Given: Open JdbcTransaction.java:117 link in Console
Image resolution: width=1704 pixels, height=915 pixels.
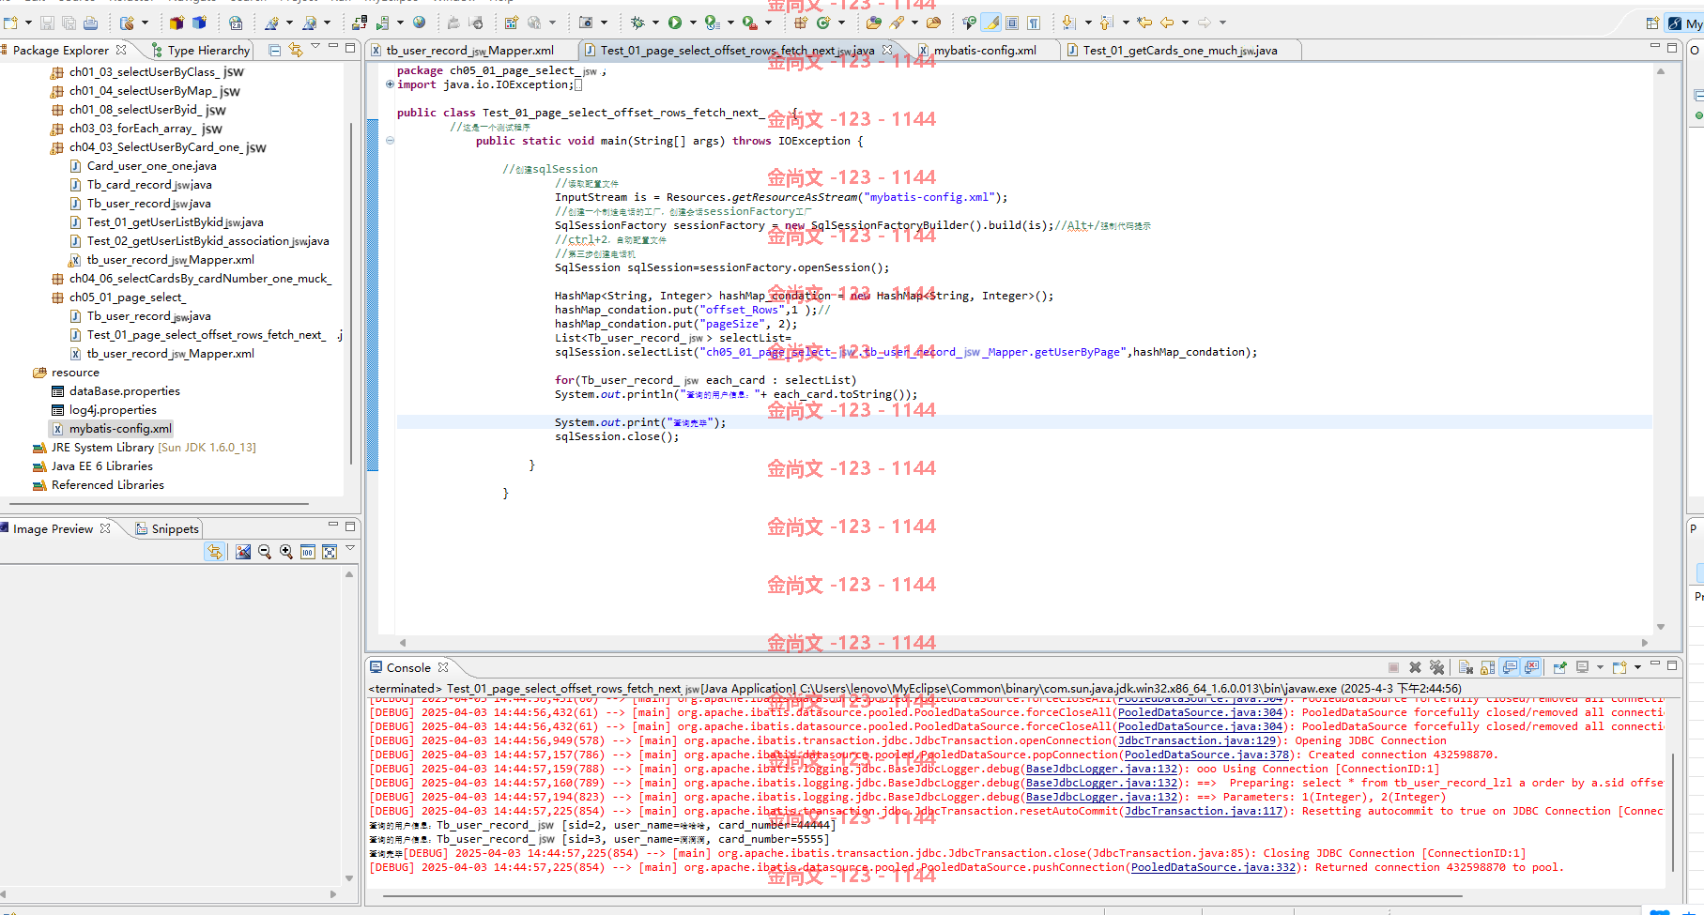Looking at the screenshot, I should tap(1204, 811).
